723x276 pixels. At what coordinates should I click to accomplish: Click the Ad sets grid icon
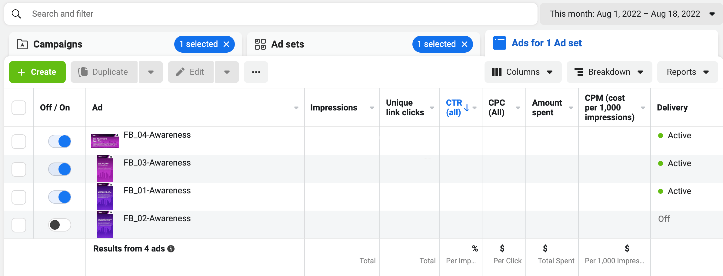260,44
